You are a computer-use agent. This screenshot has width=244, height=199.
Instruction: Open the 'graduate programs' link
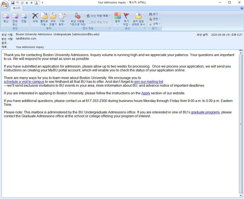pos(205,112)
